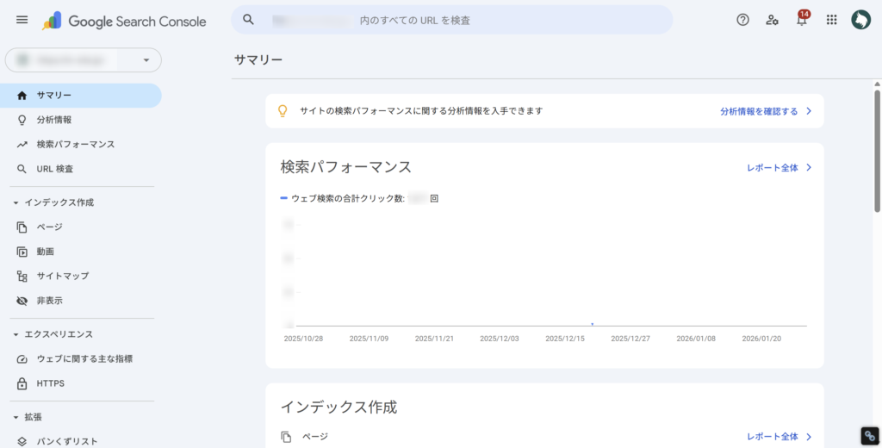Click the magnifier icon beside URL 検査
This screenshot has height=448, width=882.
[x=22, y=169]
